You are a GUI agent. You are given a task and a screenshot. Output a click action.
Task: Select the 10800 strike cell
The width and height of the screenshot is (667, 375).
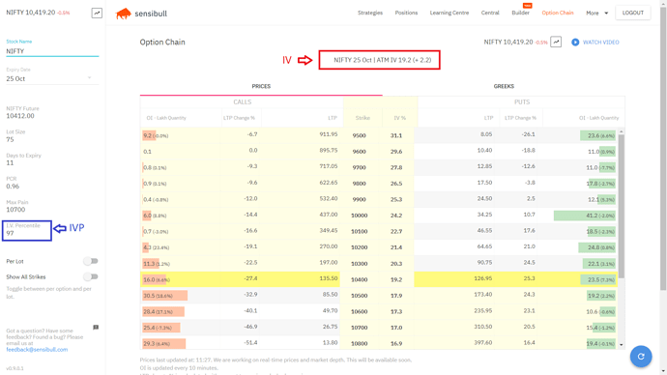point(359,343)
